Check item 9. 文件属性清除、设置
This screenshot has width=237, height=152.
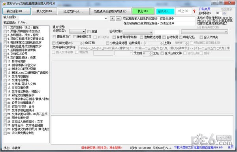pos(5,58)
